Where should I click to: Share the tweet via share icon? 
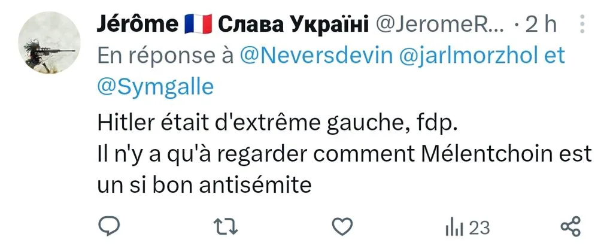570,227
